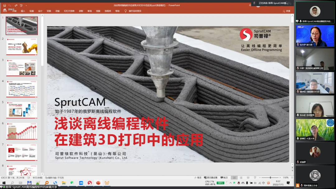336x189 pixels.
Task: Open the 设计 (Design) ribbon tab
Action: [40, 11]
